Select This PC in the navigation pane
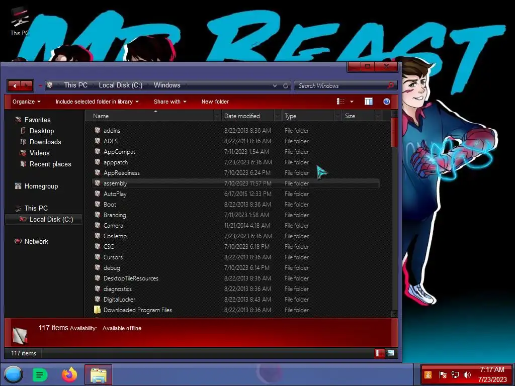The width and height of the screenshot is (515, 386). click(x=36, y=208)
